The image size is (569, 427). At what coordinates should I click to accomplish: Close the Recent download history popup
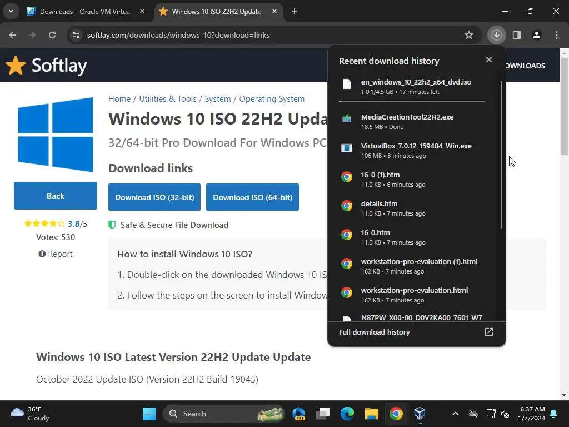click(489, 59)
